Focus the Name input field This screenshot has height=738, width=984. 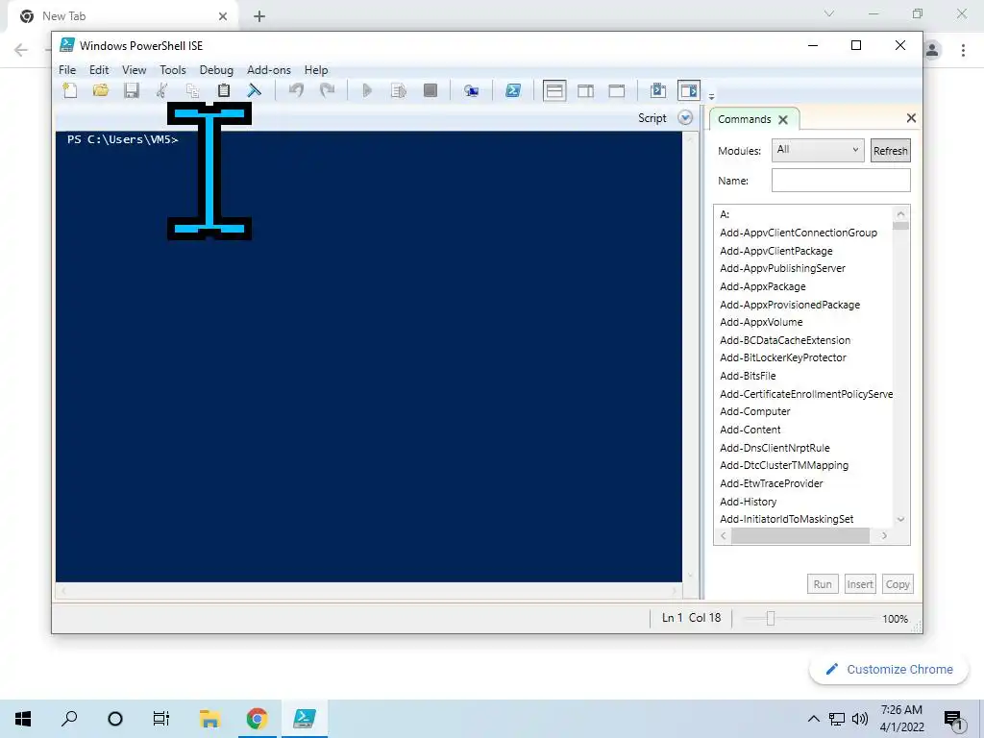click(x=841, y=181)
